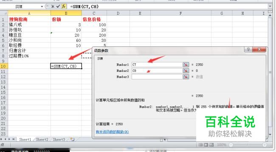Close the Function Arguments dialog
Viewport: 276px width, 152px height.
(259, 49)
